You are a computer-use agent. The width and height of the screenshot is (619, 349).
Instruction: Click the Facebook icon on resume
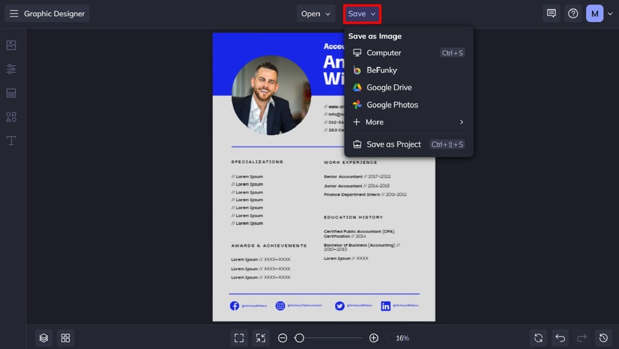235,306
